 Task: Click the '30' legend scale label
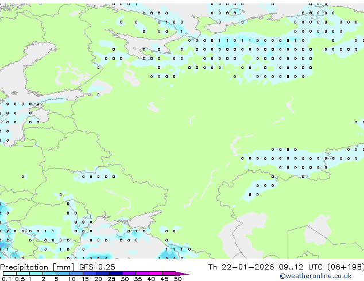tap(125, 279)
